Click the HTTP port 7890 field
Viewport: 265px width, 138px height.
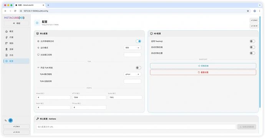(x=89, y=97)
